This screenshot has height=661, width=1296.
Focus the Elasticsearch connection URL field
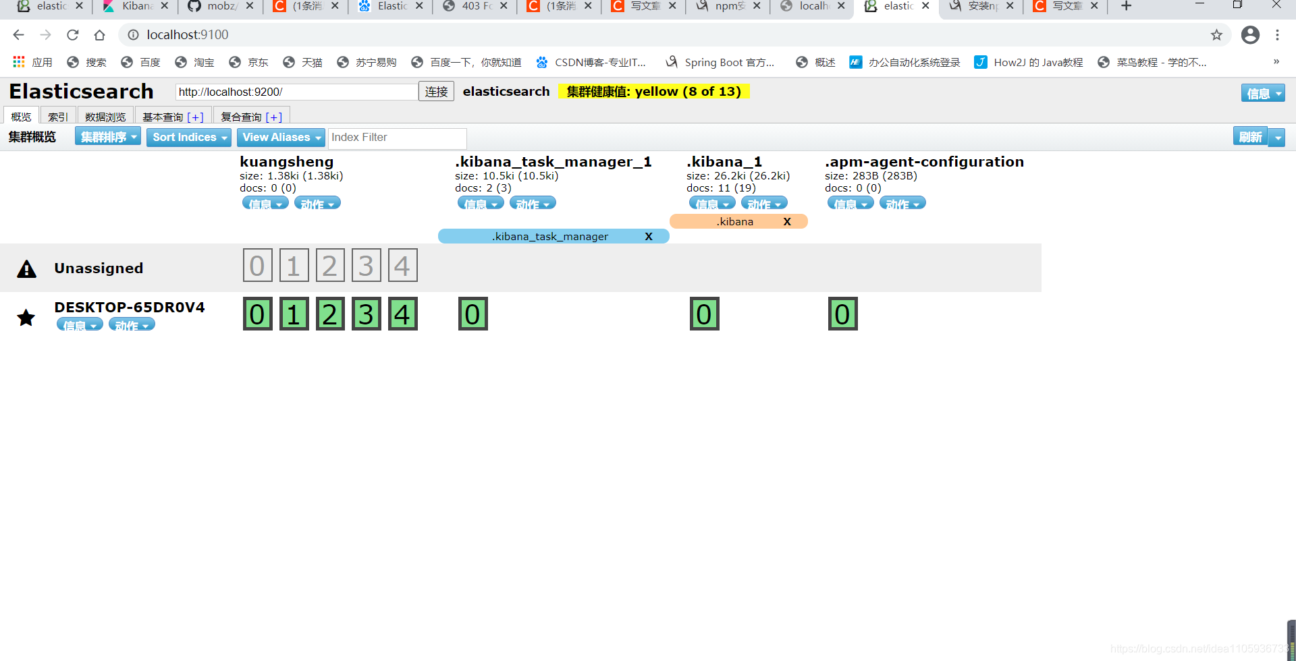pos(296,92)
